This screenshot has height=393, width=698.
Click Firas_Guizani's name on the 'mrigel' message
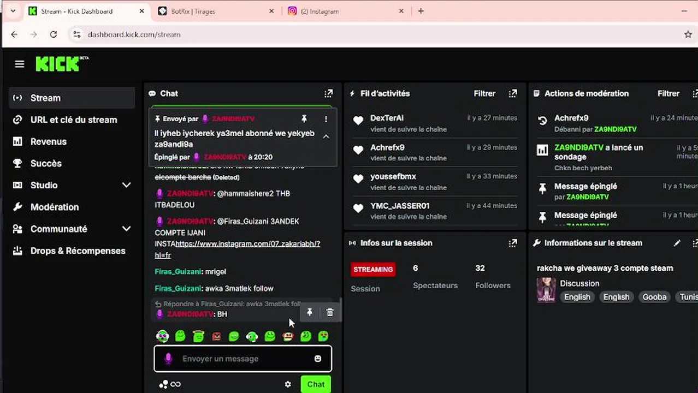[179, 271]
